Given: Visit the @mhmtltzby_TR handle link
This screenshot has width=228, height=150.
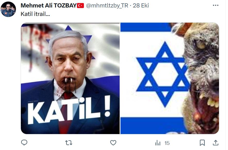Looking at the screenshot, I should click(x=107, y=6).
